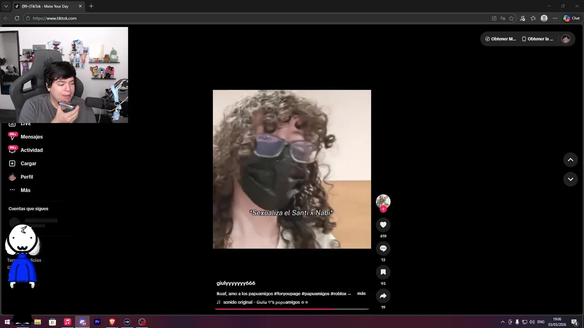Skip to the next video with down chevron

coord(570,179)
